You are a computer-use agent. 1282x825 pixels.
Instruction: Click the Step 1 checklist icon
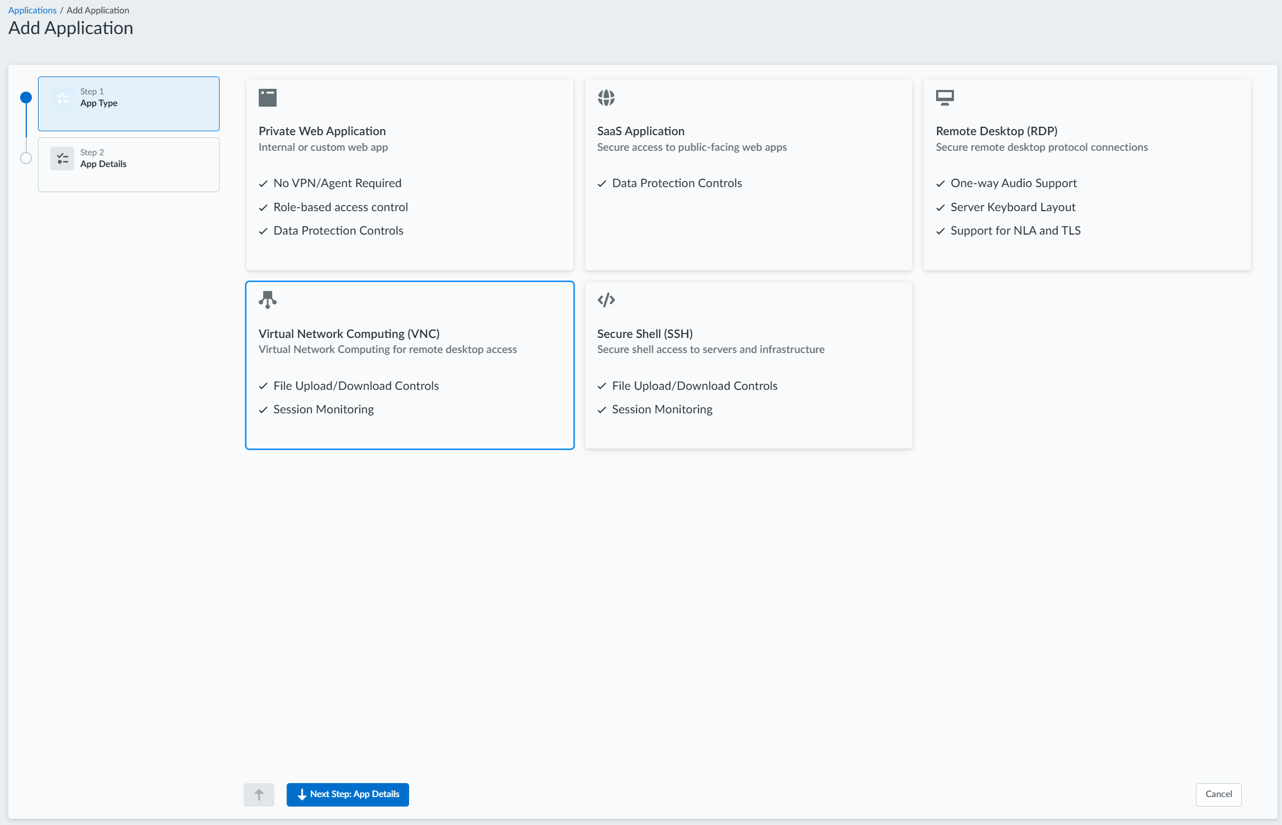click(63, 98)
